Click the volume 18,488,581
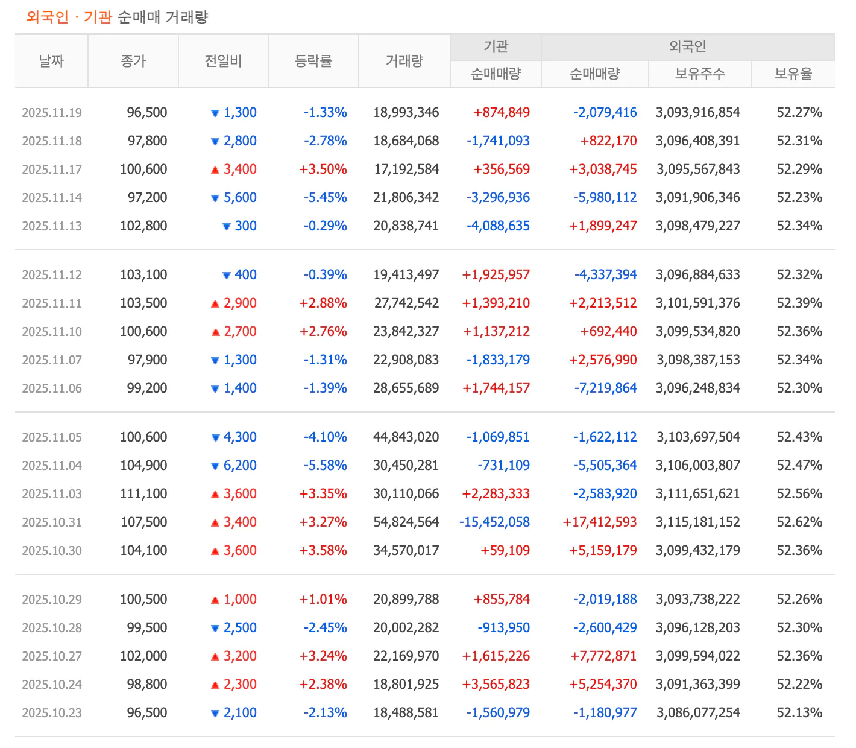The width and height of the screenshot is (856, 748). pyautogui.click(x=406, y=713)
